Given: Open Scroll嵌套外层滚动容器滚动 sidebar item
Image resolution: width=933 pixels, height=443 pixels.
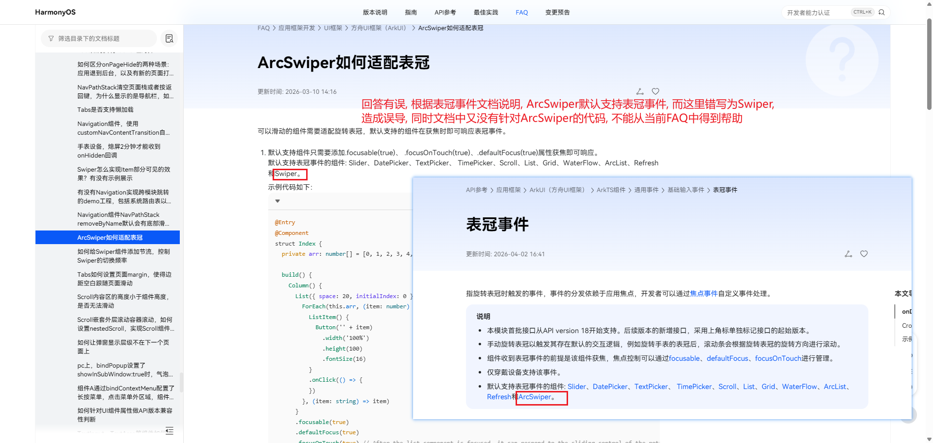Looking at the screenshot, I should pos(125,324).
